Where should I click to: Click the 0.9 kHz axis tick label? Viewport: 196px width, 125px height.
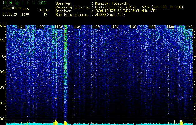(x=2, y=72)
